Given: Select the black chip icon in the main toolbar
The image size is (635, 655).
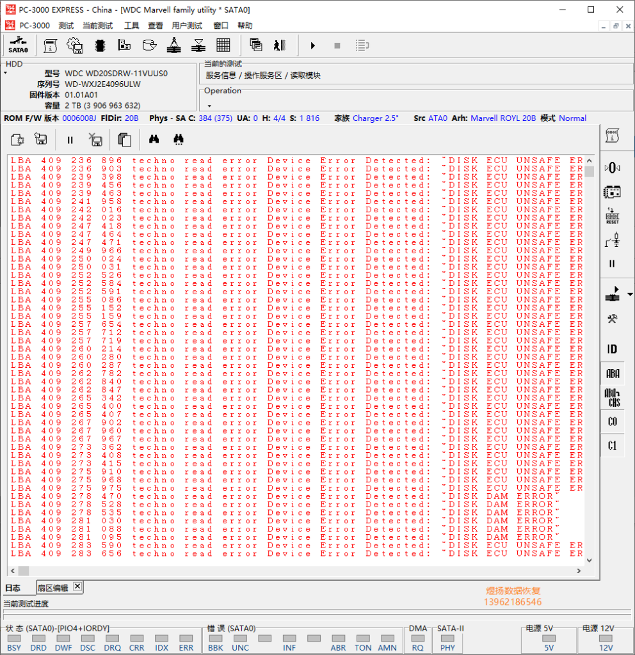Looking at the screenshot, I should click(x=100, y=45).
